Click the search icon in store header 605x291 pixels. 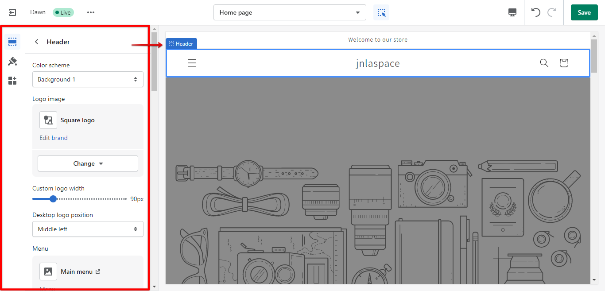pyautogui.click(x=544, y=63)
